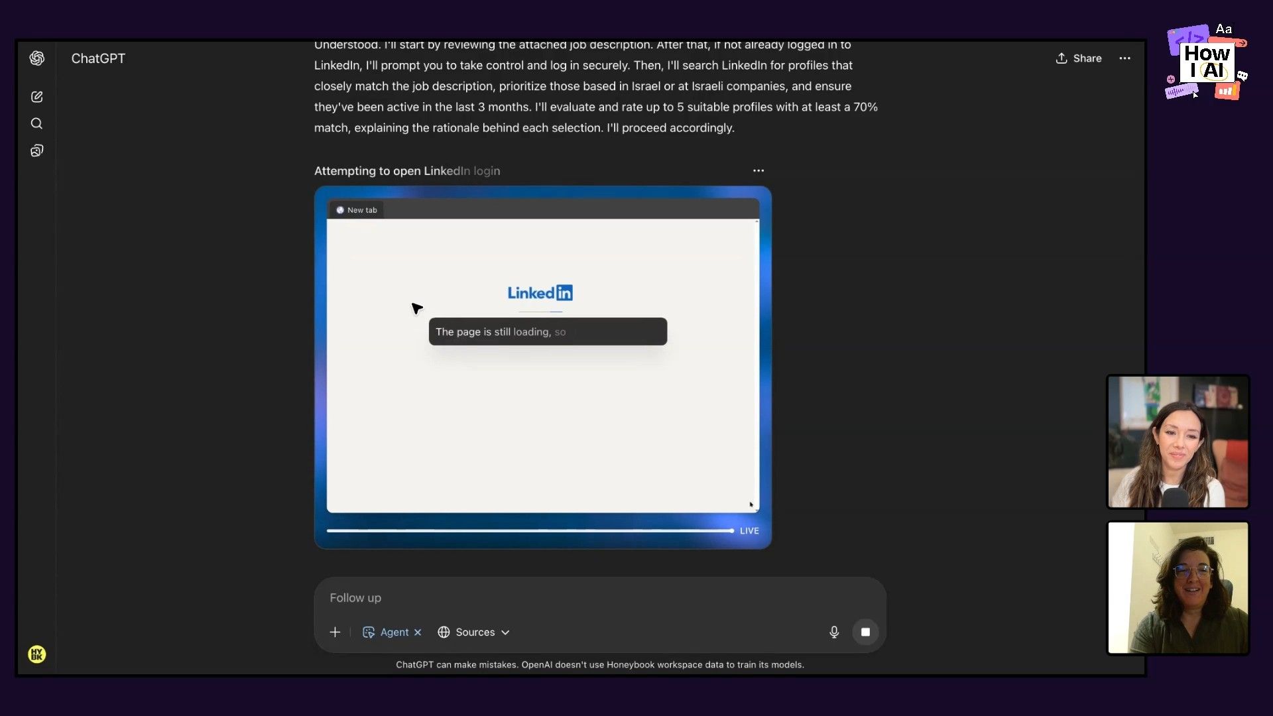Viewport: 1273px width, 716px height.
Task: Click the Agent mode icon in composer
Action: click(369, 632)
